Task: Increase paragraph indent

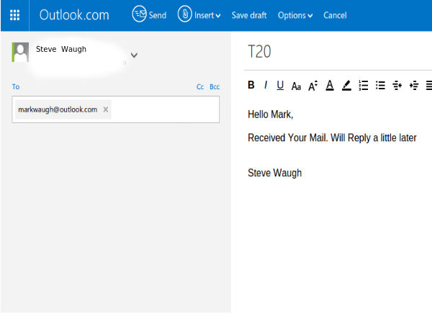Action: 414,86
